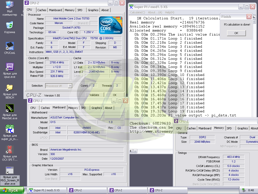
Task: Launch the cpuz.exe desktop shortcut
Action: [x=10, y=70]
